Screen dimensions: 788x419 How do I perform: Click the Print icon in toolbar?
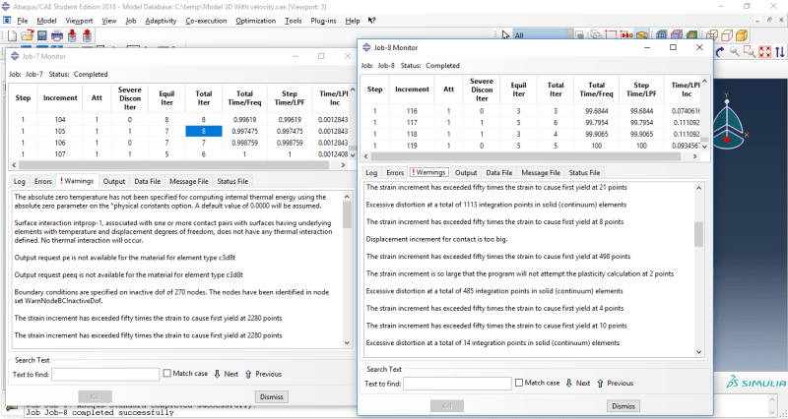(x=57, y=35)
